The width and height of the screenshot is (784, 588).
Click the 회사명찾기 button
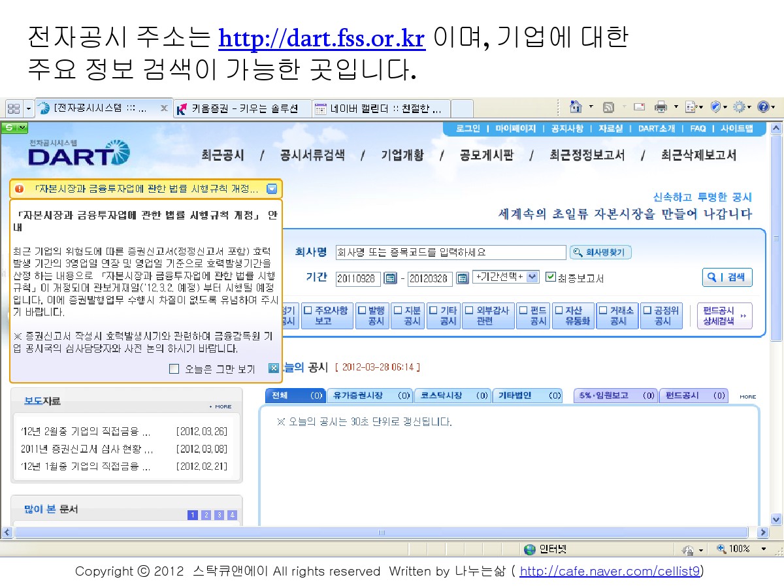(x=600, y=252)
